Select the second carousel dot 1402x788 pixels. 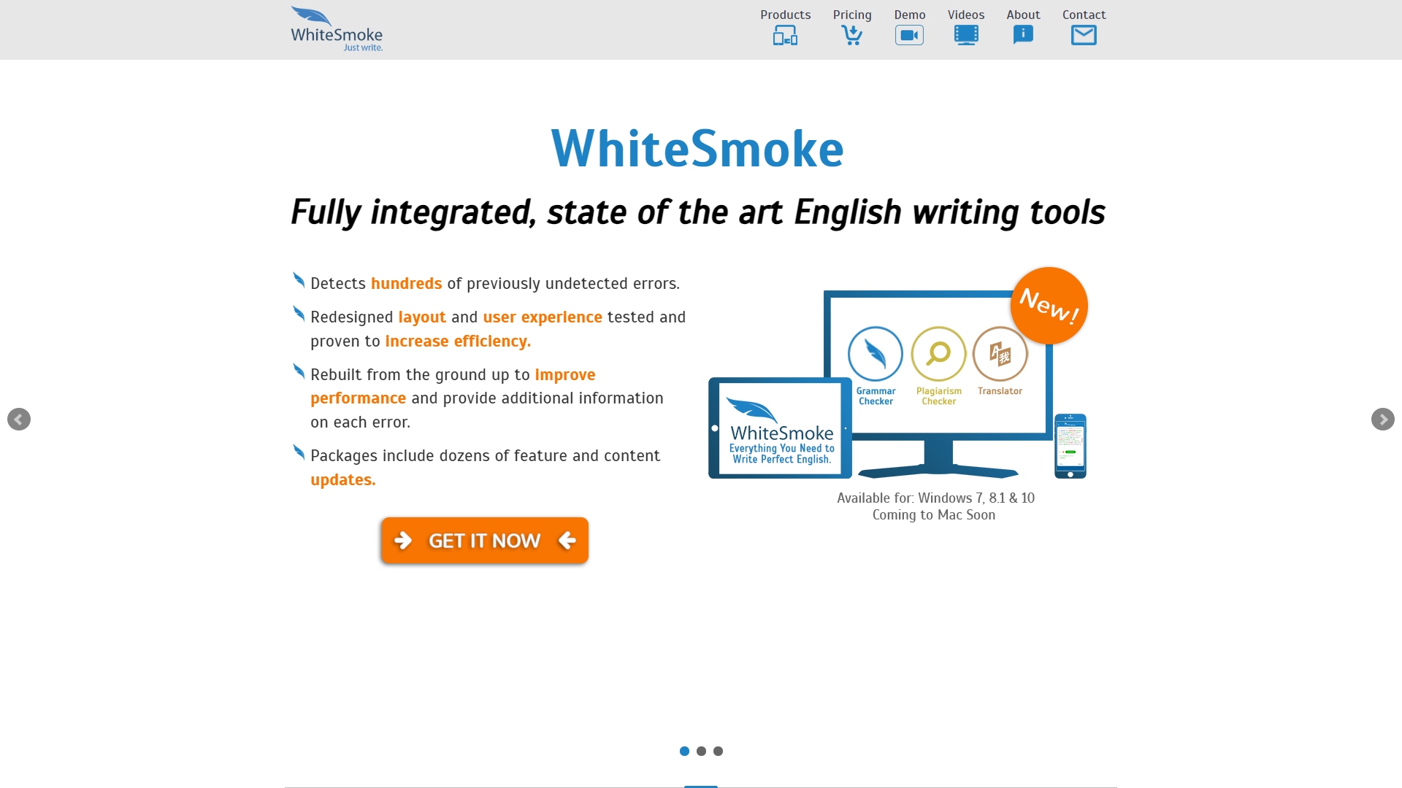click(701, 750)
